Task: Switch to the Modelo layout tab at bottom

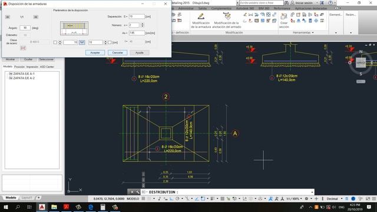Action: click(11, 198)
